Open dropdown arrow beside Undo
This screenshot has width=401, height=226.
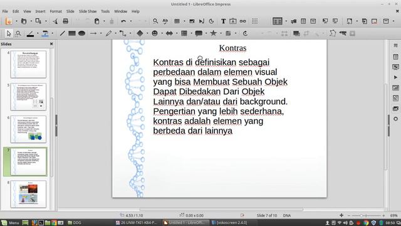pos(131,21)
